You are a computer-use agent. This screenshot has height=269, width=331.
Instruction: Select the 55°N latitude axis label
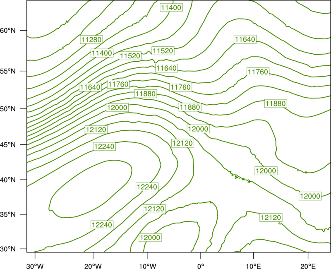[8, 71]
